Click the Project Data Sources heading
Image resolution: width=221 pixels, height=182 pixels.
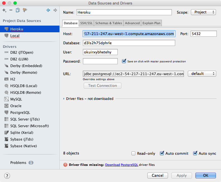coord(22,21)
